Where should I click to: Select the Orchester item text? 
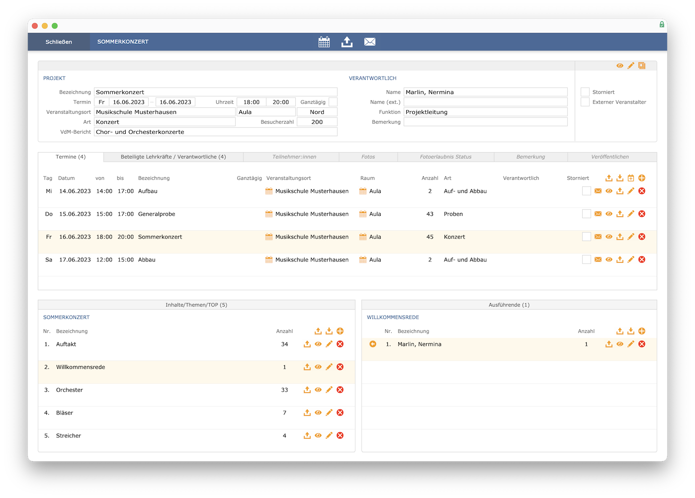click(x=70, y=390)
